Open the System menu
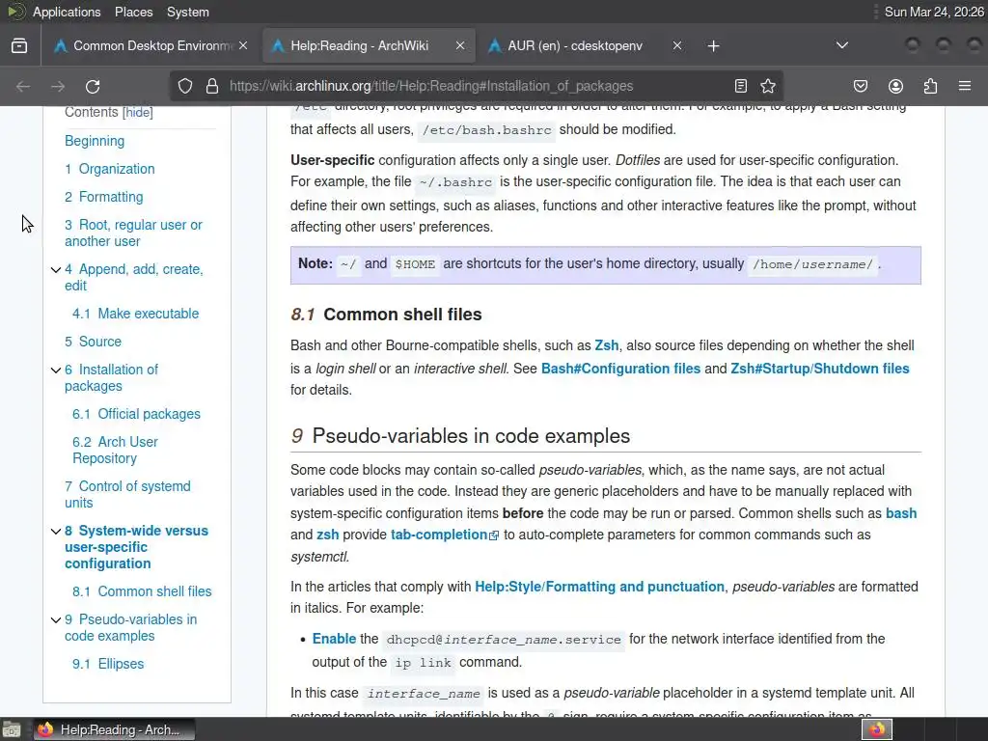 click(x=188, y=12)
